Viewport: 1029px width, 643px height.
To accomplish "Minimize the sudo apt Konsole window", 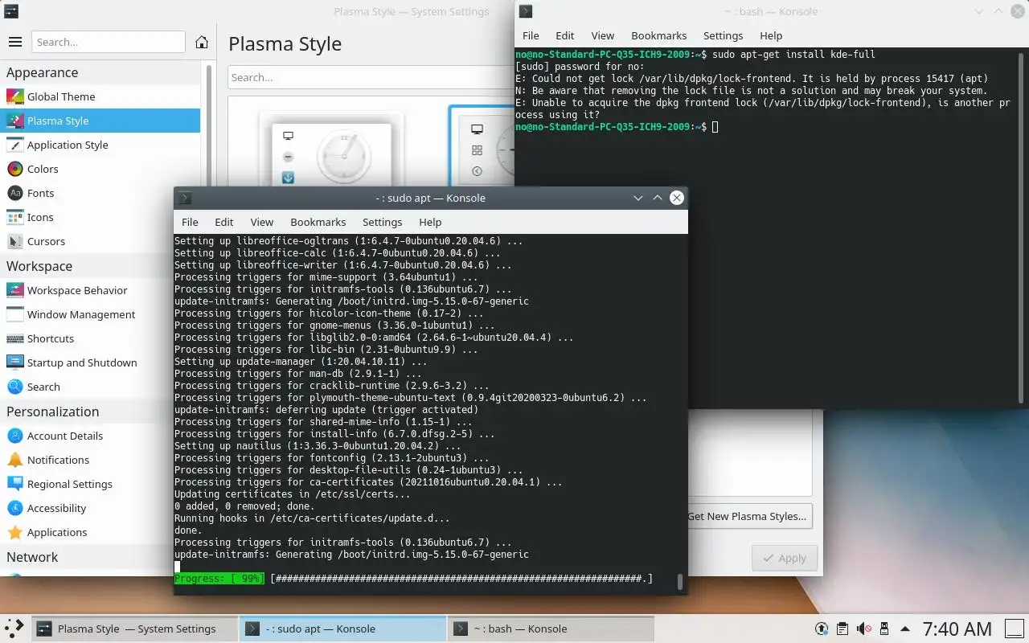I will [x=638, y=198].
